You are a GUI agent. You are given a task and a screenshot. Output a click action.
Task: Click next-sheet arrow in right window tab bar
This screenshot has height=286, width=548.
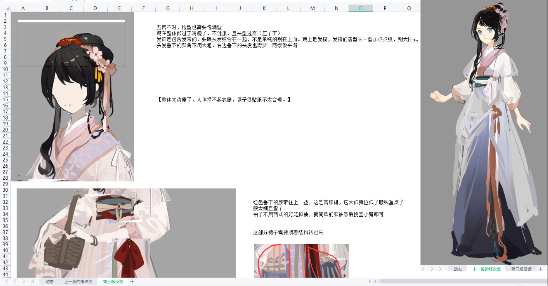(432, 269)
